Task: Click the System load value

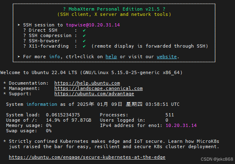Action: coord(63,115)
